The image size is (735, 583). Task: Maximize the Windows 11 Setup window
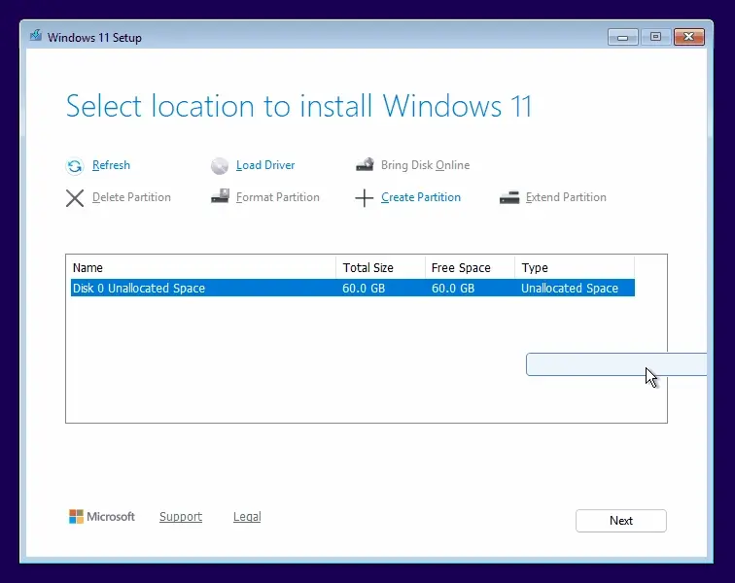(x=655, y=37)
